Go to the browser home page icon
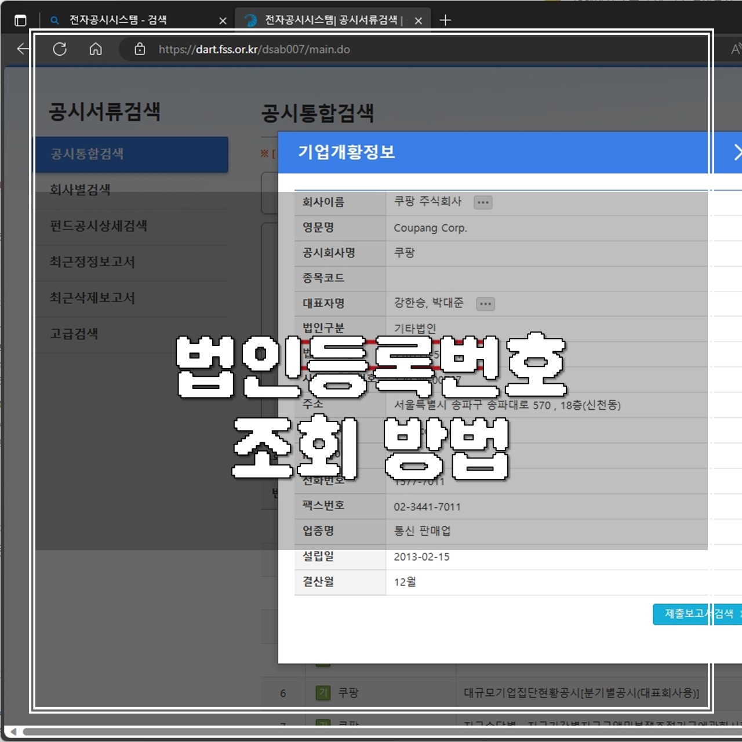This screenshot has width=742, height=742. point(96,49)
